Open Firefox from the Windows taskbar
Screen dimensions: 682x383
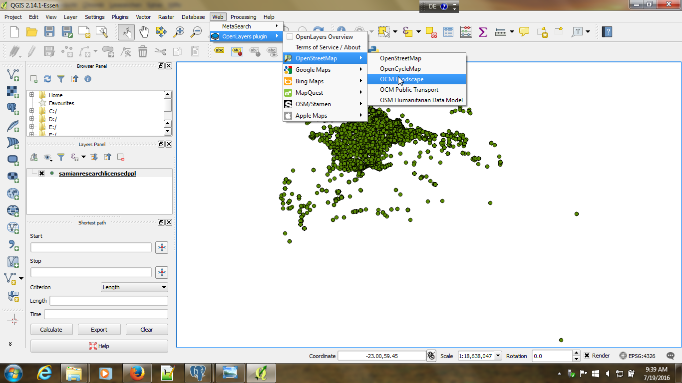click(x=136, y=373)
